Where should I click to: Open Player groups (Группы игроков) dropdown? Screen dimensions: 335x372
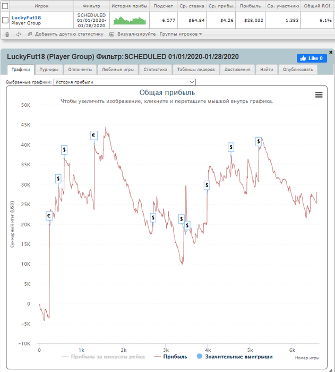coord(181,34)
